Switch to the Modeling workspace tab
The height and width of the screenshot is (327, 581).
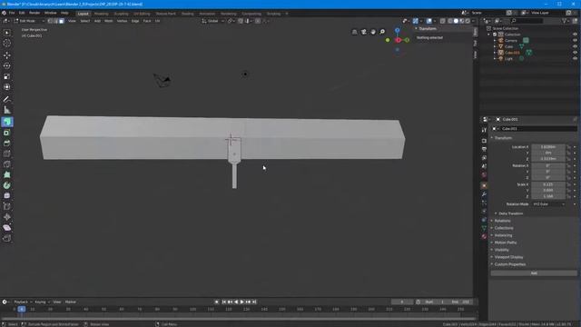[101, 14]
